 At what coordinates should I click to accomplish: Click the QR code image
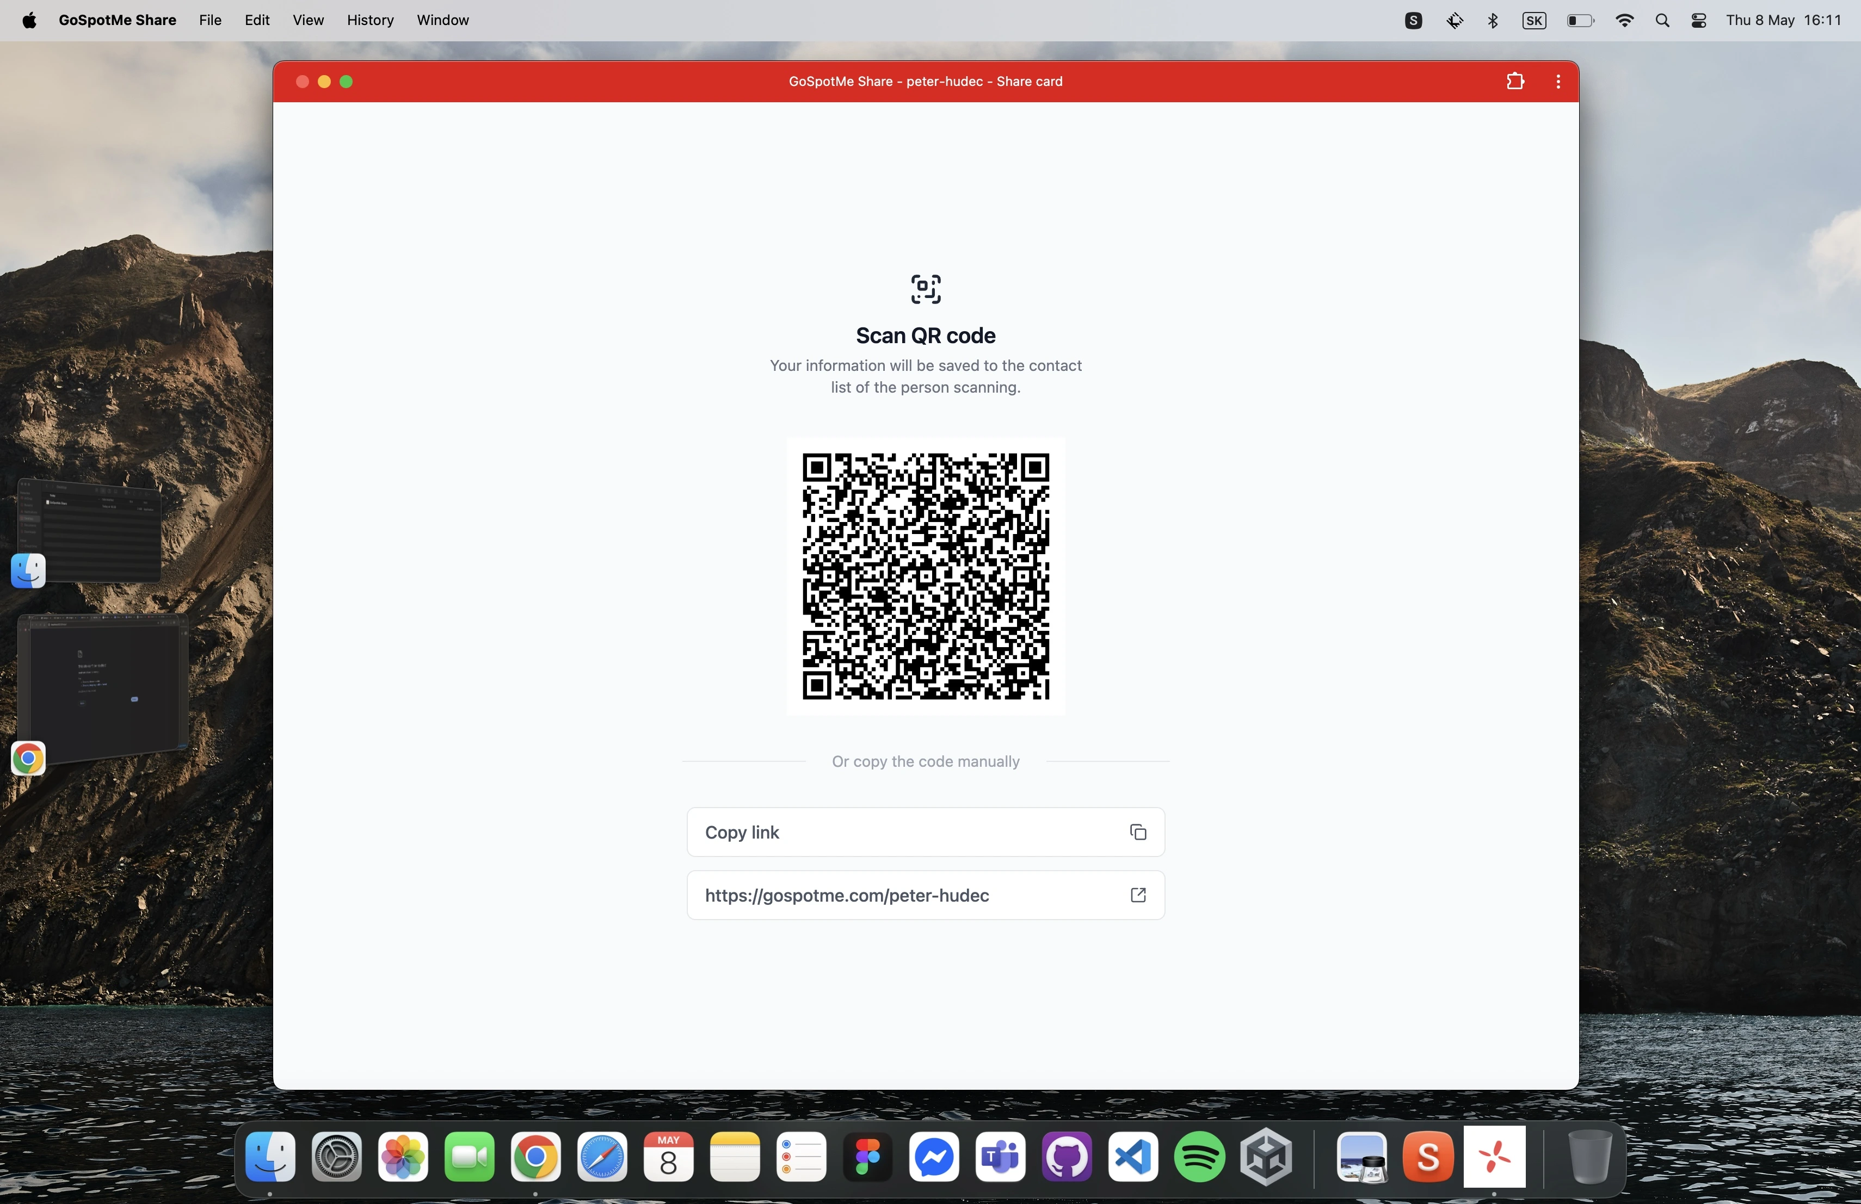926,576
